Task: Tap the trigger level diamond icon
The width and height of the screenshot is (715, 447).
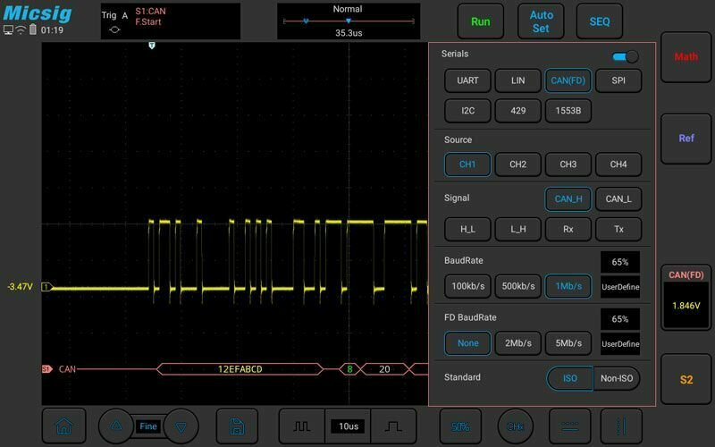Action: pyautogui.click(x=114, y=30)
